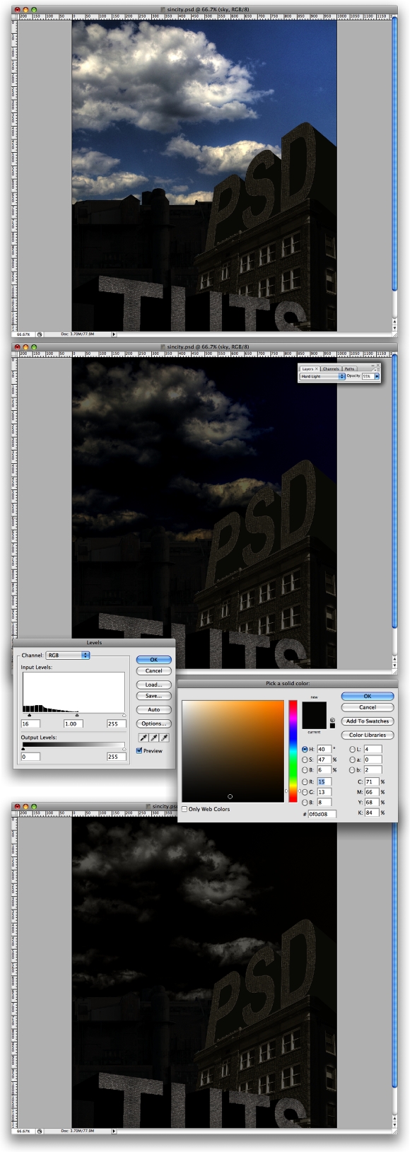The width and height of the screenshot is (410, 1152).
Task: Cancel the Levels dialog
Action: (x=153, y=670)
